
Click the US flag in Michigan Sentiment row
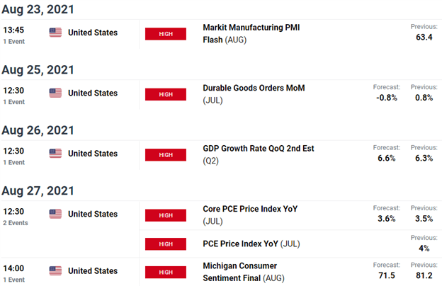55,271
